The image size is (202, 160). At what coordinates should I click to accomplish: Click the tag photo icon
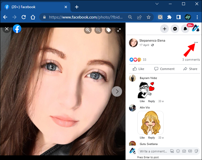(x=109, y=30)
